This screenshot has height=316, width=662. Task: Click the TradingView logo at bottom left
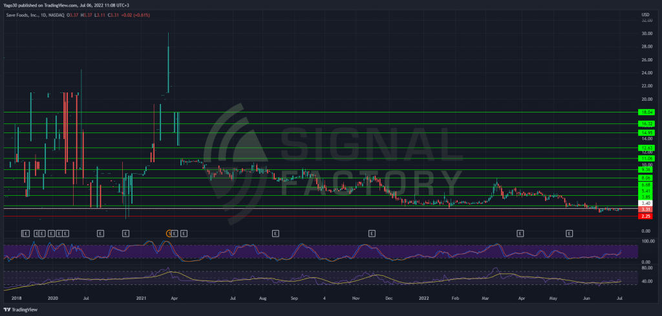pos(21,310)
